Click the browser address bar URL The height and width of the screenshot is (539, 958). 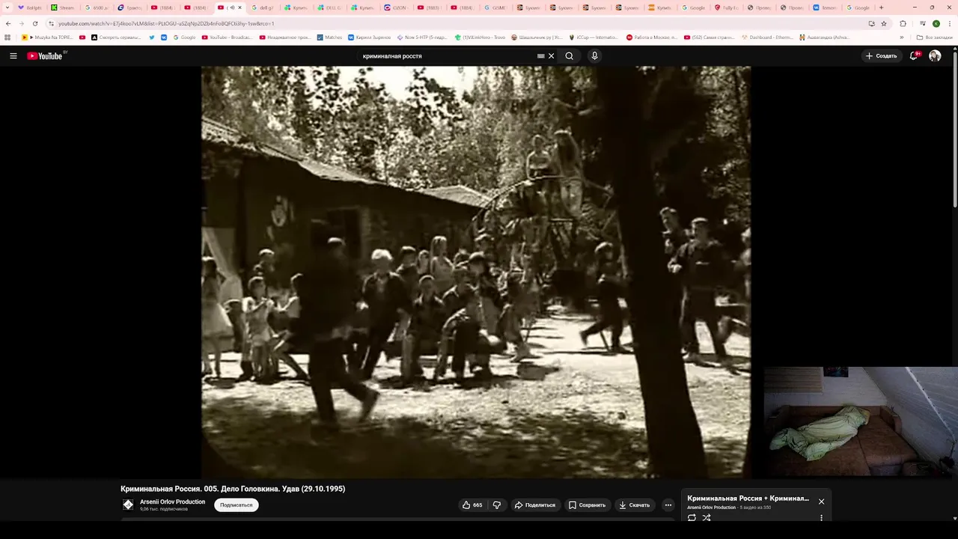[166, 23]
